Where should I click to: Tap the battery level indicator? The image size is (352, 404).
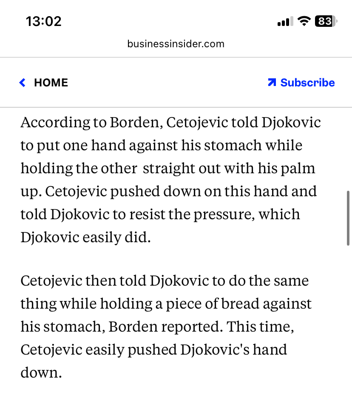point(325,21)
